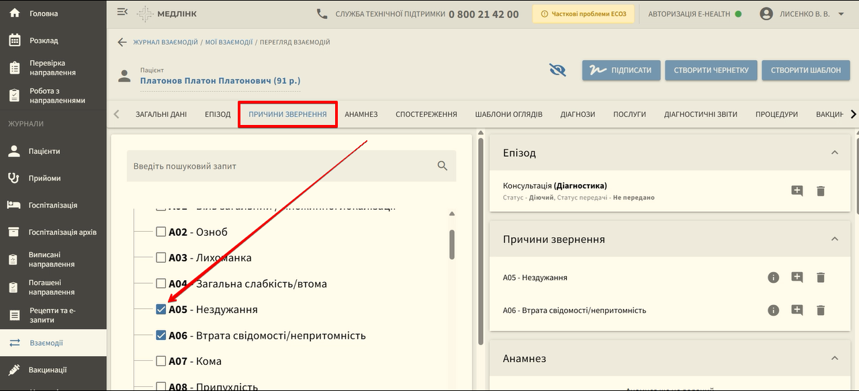The image size is (859, 391).
Task: Uncheck A06 Втрата свідомості checkbox
Action: (x=161, y=335)
